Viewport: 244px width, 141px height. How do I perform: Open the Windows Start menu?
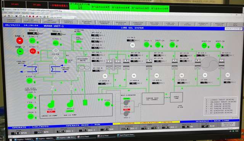point(11,140)
